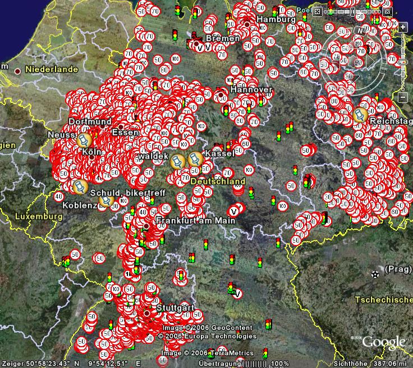Click the Google logo watermark
The height and width of the screenshot is (368, 413).
pos(384,342)
